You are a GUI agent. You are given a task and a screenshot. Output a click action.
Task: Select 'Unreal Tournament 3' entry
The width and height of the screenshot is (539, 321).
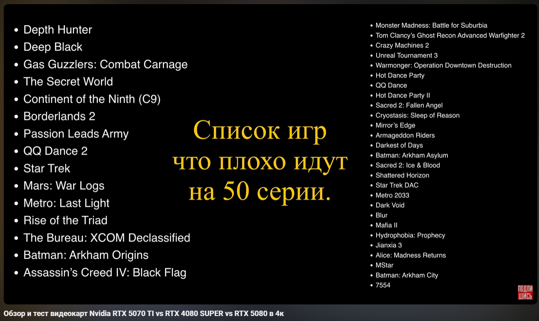coord(406,56)
